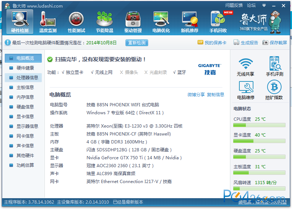The image size is (292, 209).
Task: Click the 技嘉 B85N PHOENIX WIFI model value
Action: (123, 104)
